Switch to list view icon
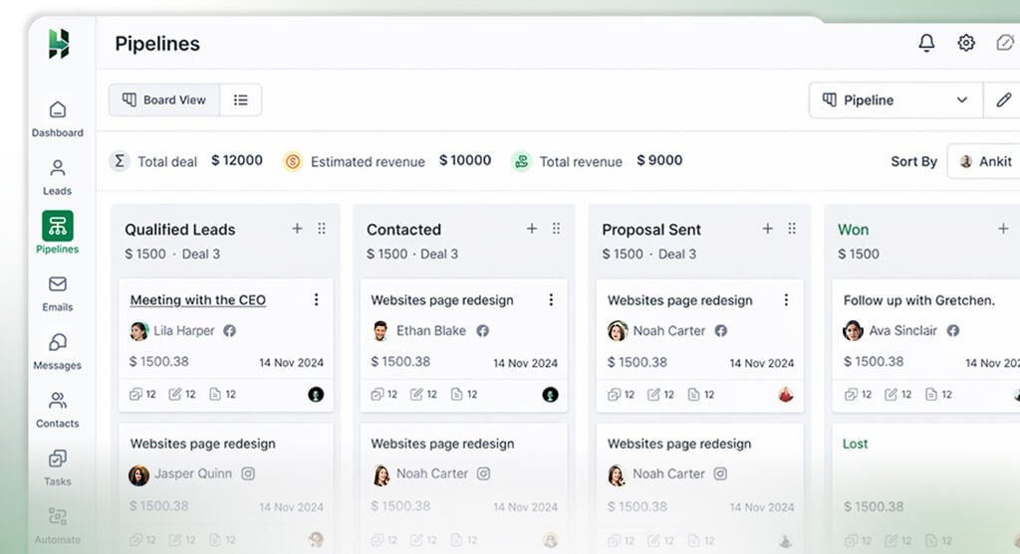This screenshot has width=1020, height=554. click(241, 100)
